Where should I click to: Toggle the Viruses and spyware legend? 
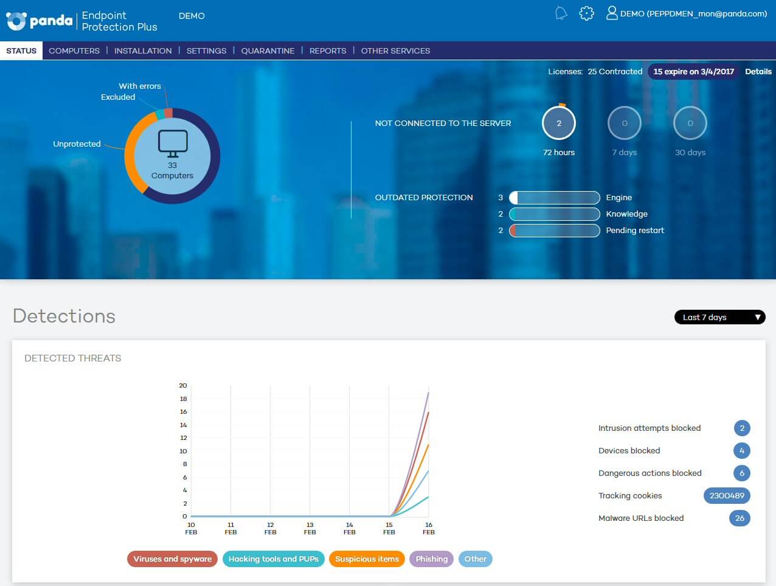[x=172, y=559]
